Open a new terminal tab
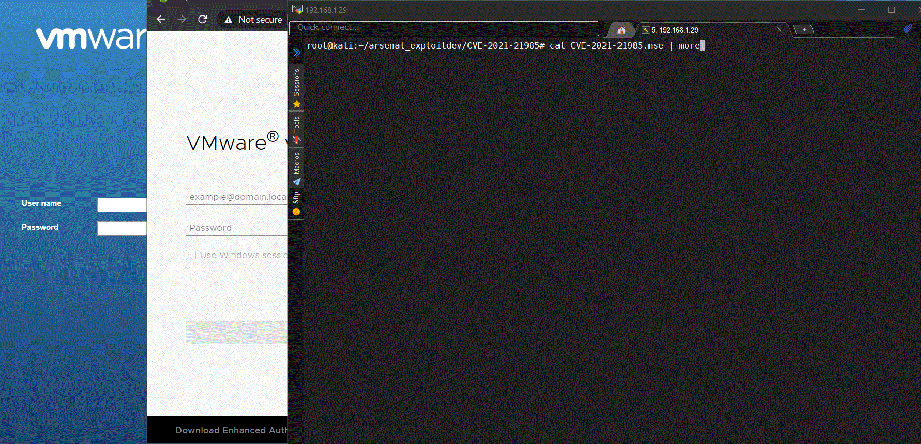 804,29
